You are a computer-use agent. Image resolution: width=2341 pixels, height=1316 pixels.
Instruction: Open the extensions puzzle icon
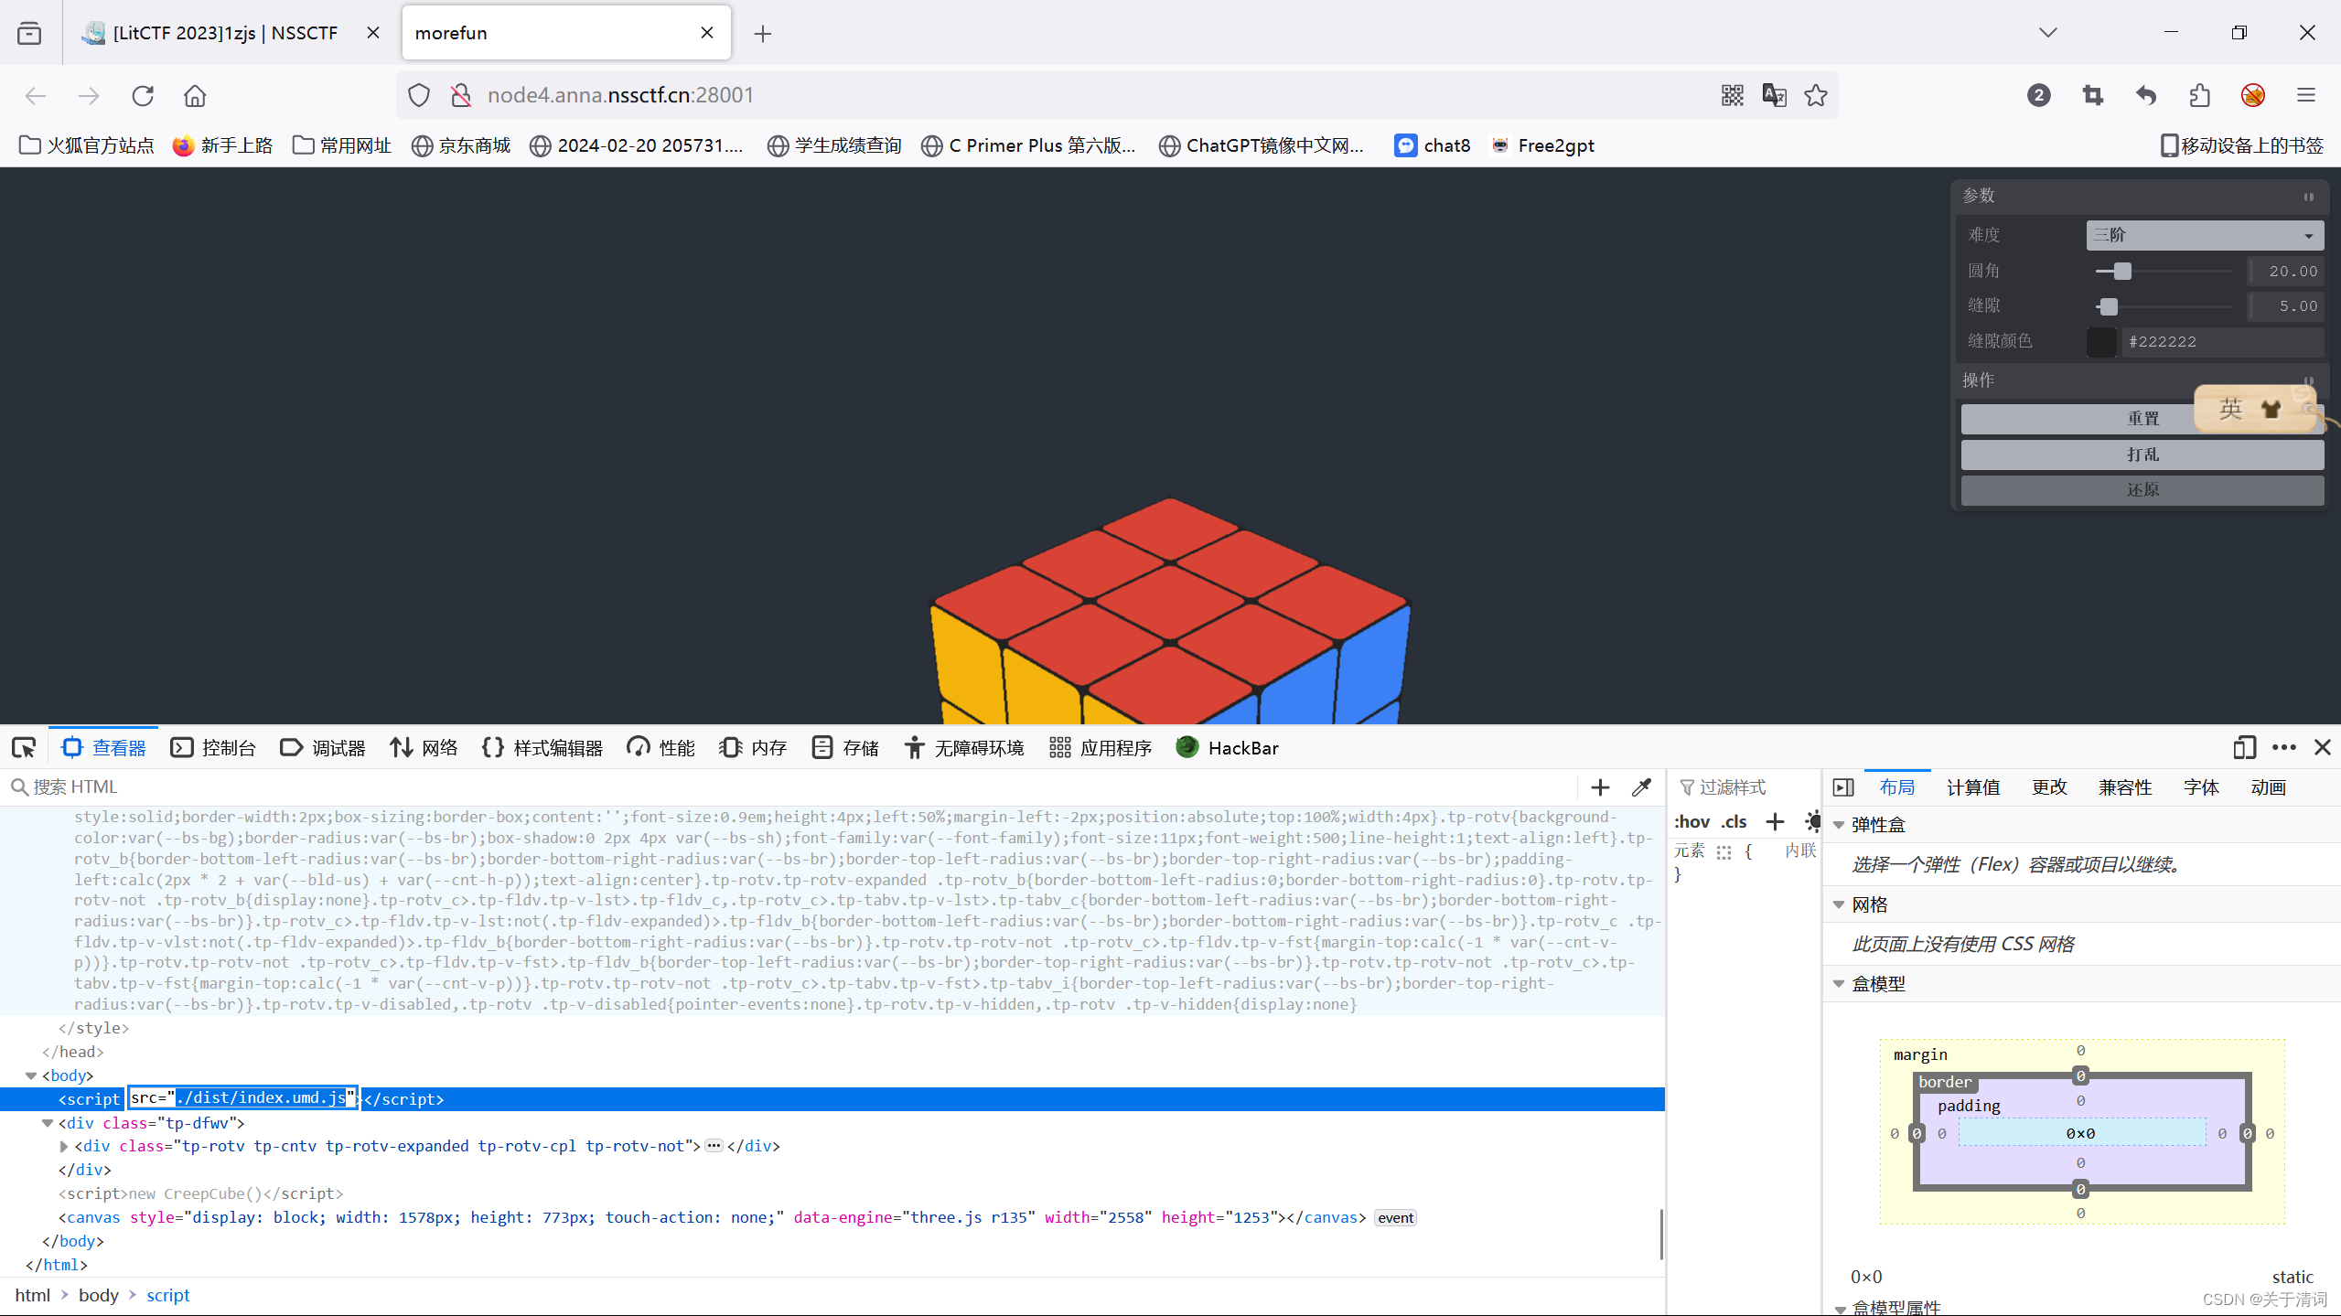pos(2199,95)
